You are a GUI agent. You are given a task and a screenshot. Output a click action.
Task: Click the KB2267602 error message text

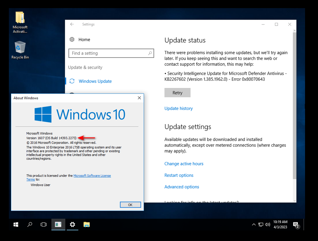point(226,76)
